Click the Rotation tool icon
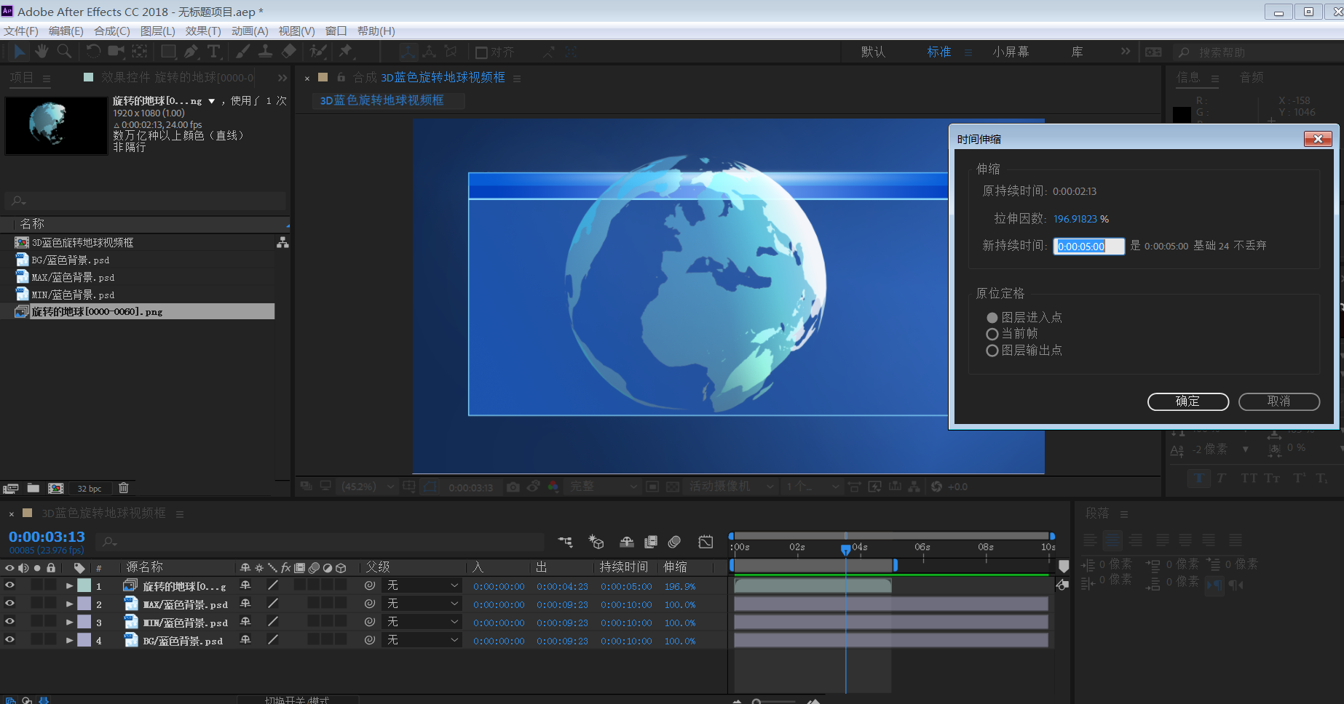The image size is (1344, 704). click(93, 51)
